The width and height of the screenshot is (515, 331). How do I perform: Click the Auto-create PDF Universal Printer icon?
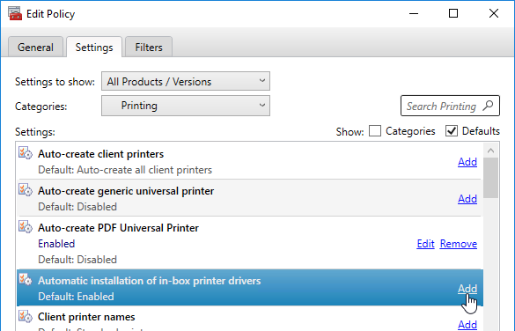click(x=26, y=226)
